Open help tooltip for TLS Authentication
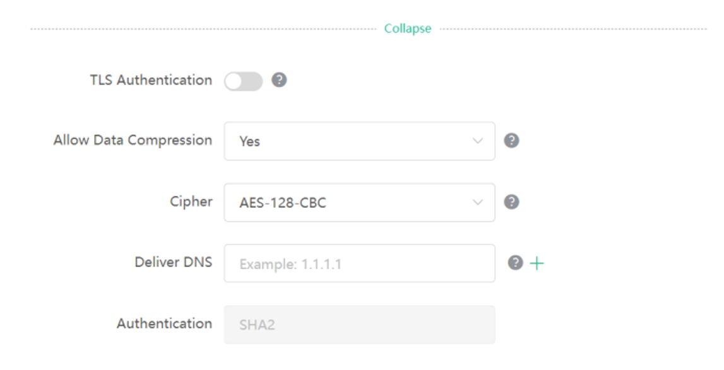The height and width of the screenshot is (370, 724). point(279,80)
